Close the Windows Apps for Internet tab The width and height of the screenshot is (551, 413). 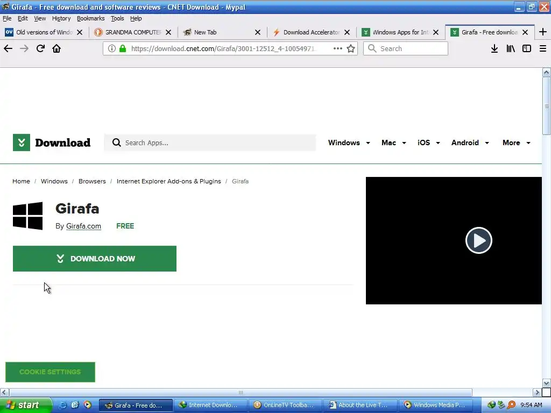[436, 32]
